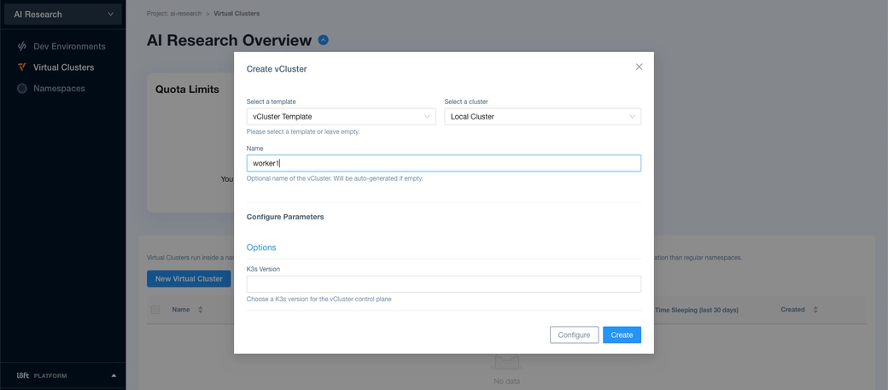Viewport: 888px width, 390px height.
Task: Click the Project: ai-research breadcrumb
Action: 174,14
